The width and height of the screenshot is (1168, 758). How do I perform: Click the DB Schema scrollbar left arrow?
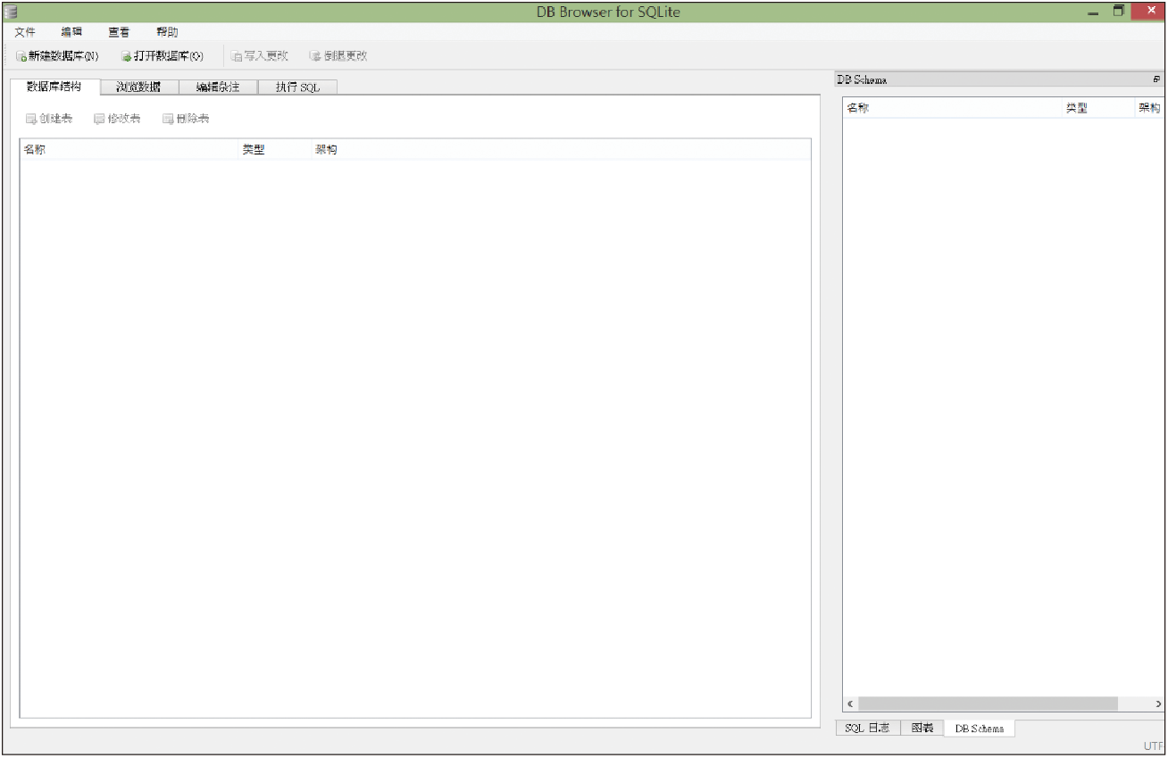click(x=850, y=704)
